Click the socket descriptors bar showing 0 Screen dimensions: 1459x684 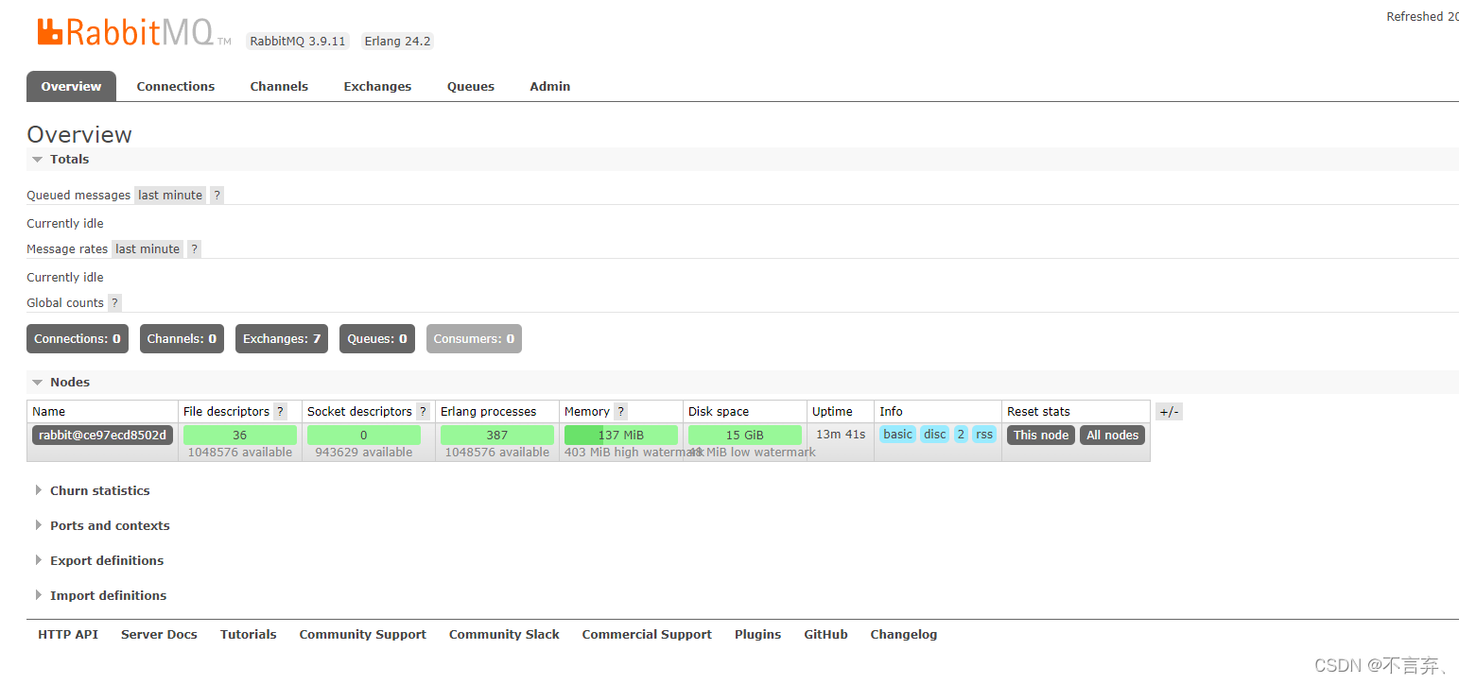[364, 436]
